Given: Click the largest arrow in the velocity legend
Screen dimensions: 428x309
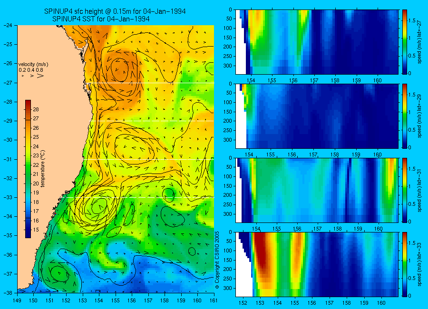Looking at the screenshot, I should (41, 76).
